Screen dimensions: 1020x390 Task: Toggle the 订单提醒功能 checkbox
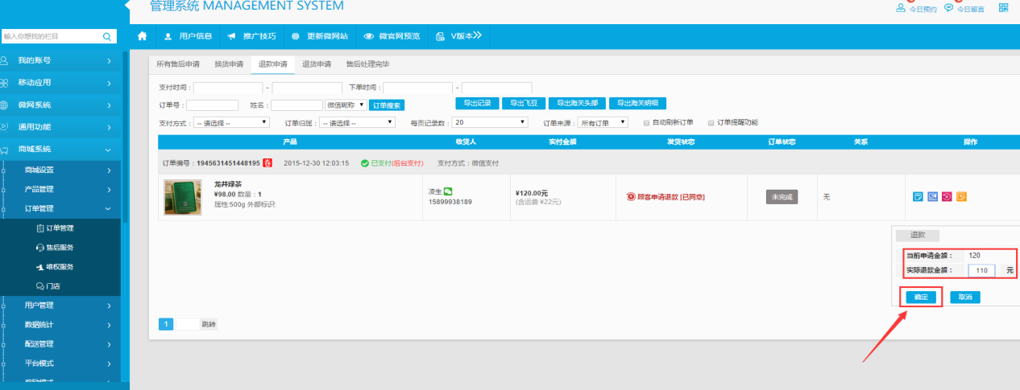(711, 122)
